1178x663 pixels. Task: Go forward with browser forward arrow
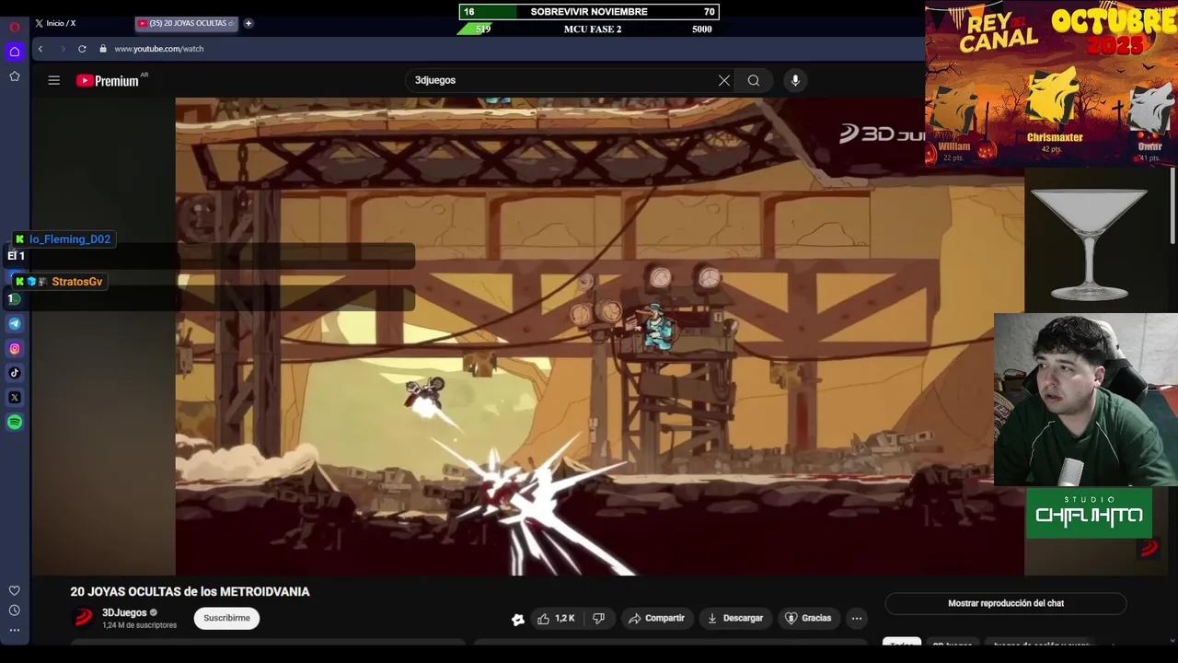[63, 49]
